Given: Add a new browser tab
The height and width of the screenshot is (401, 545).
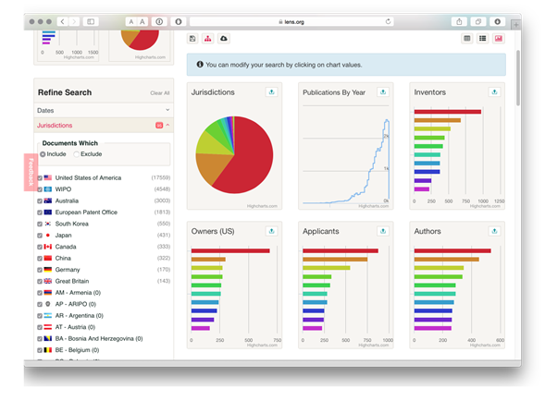Looking at the screenshot, I should (x=515, y=25).
